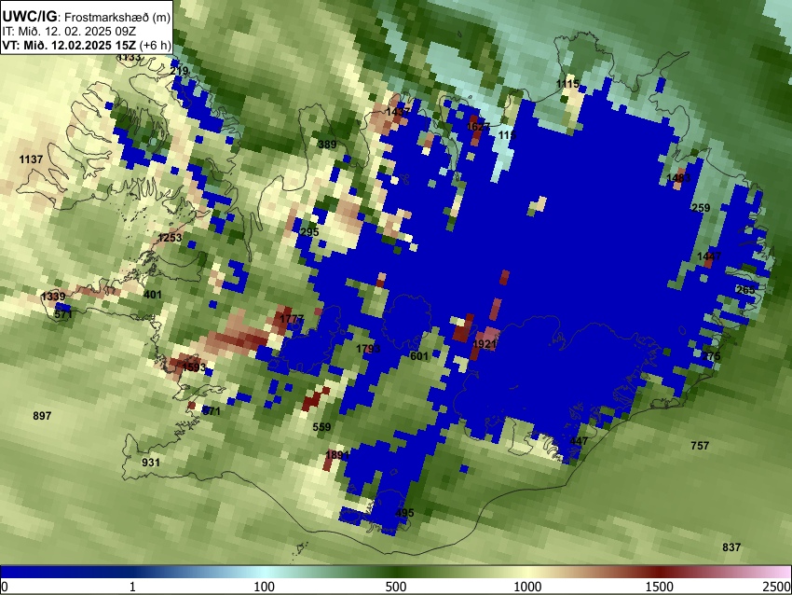Click the map value 1777
Image resolution: width=792 pixels, height=595 pixels.
pyautogui.click(x=292, y=319)
